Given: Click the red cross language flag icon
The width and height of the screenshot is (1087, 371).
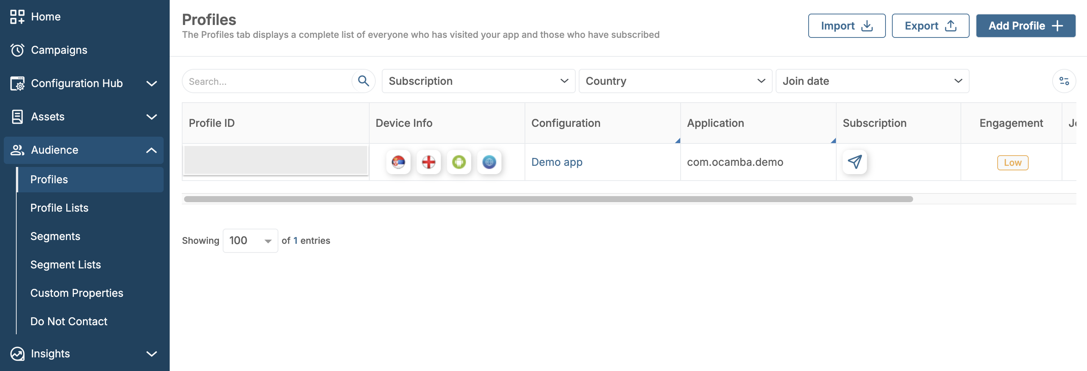Looking at the screenshot, I should [x=428, y=162].
